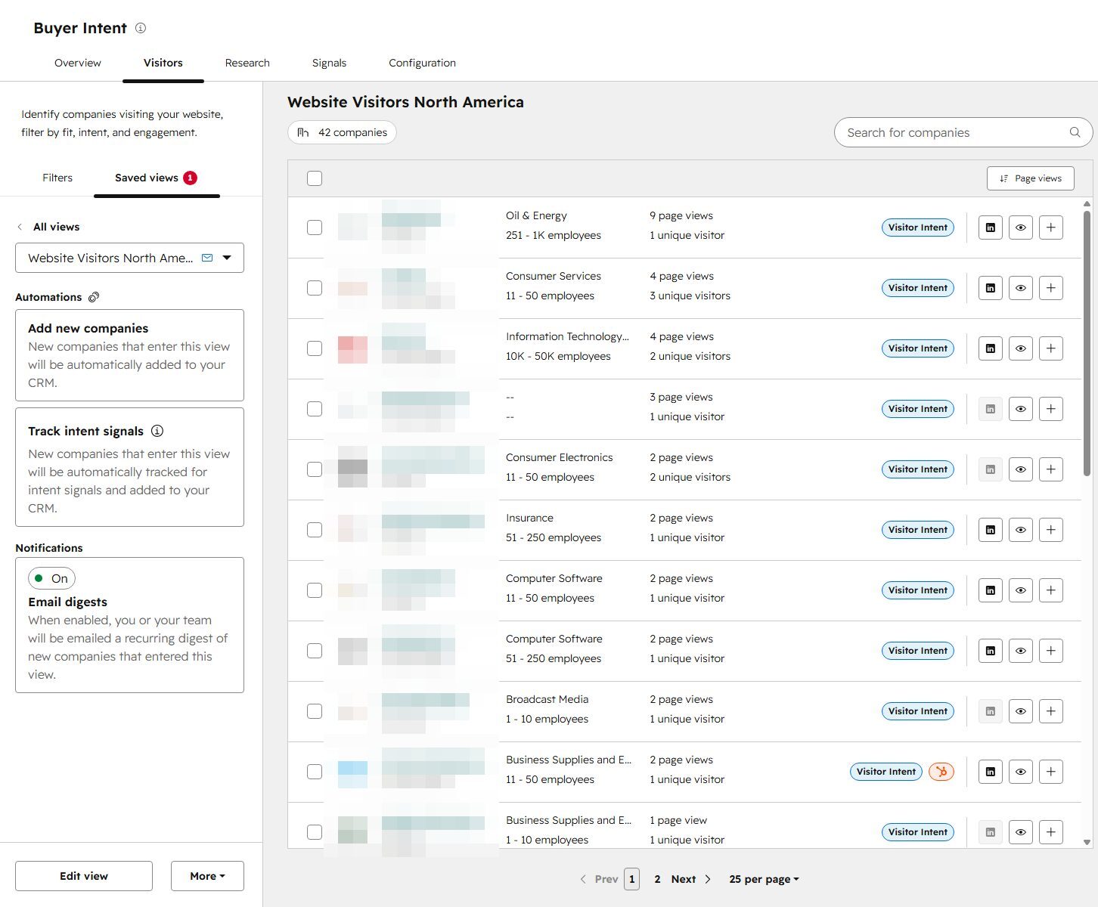Click the table vertical scrollbar thumb
Viewport: 1098px width, 907px height.
tap(1087, 342)
